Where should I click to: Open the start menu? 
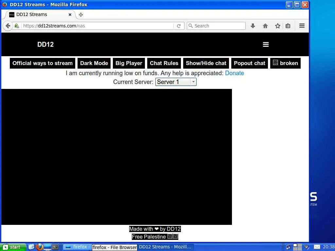12,247
